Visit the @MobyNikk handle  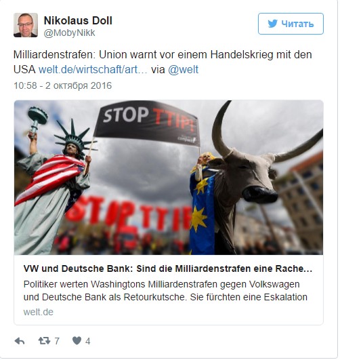coord(70,33)
